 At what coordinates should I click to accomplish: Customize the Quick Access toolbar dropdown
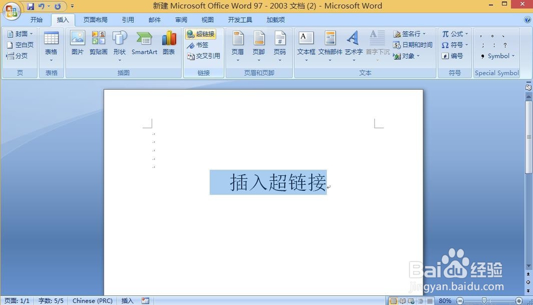point(72,6)
